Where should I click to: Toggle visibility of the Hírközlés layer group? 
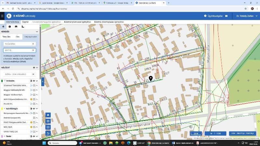34,81
